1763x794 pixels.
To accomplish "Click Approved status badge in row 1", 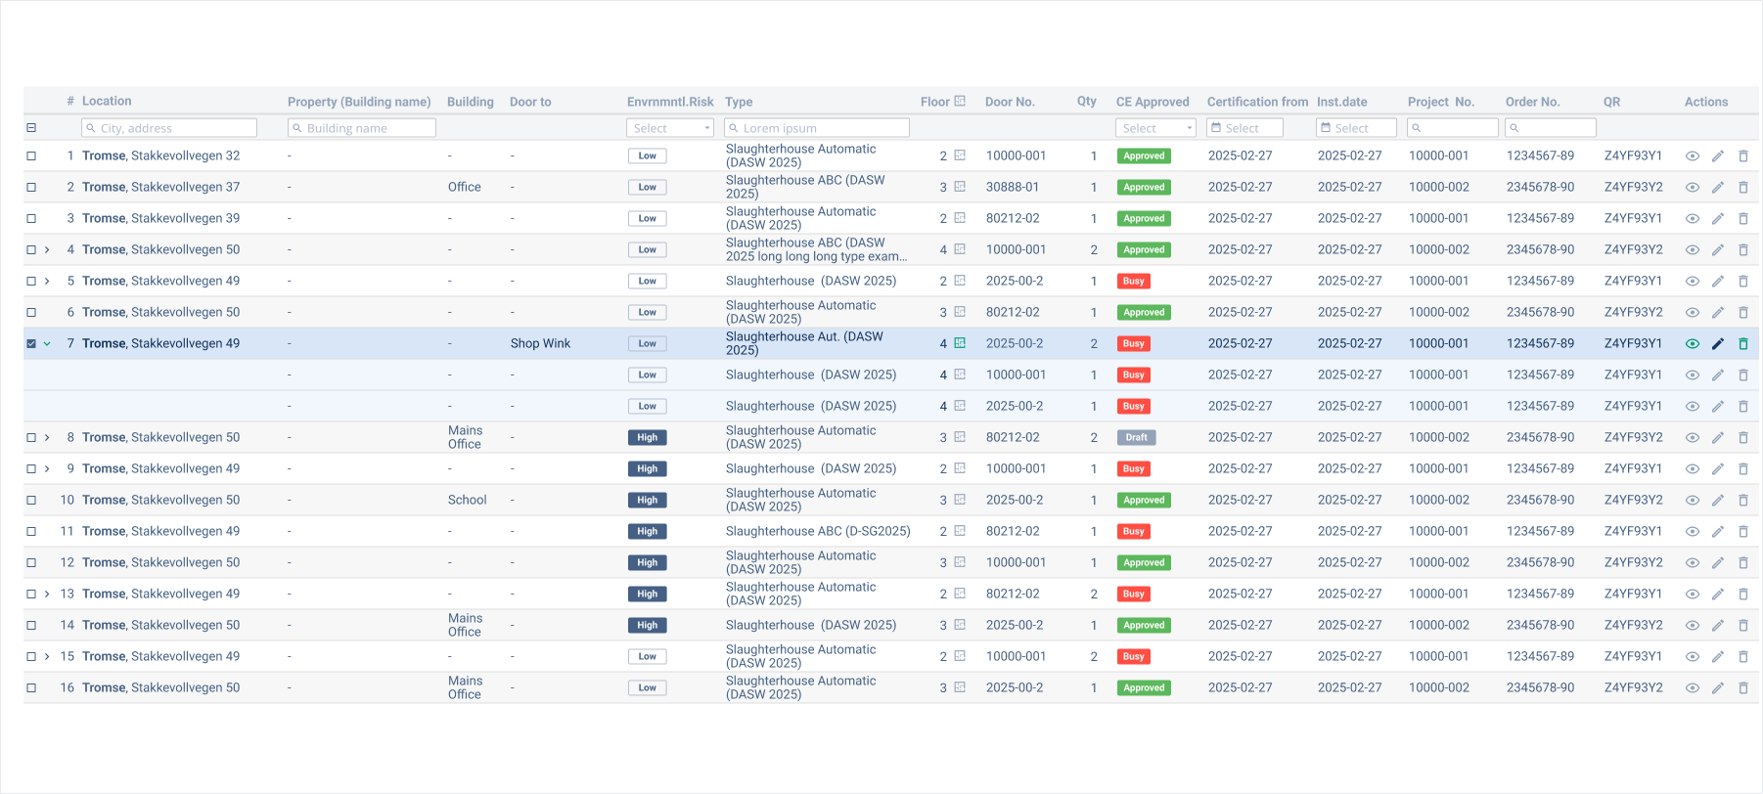I will pyautogui.click(x=1144, y=155).
